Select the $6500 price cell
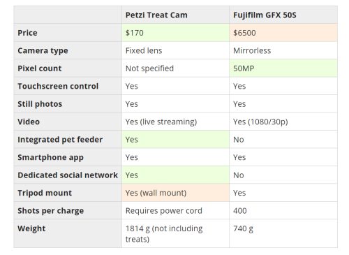Screen dimensions: 349x255 283,33
